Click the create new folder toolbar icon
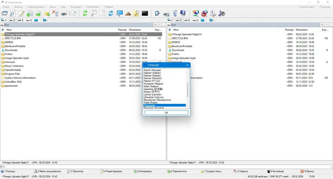333x179 pixels. click(47, 14)
